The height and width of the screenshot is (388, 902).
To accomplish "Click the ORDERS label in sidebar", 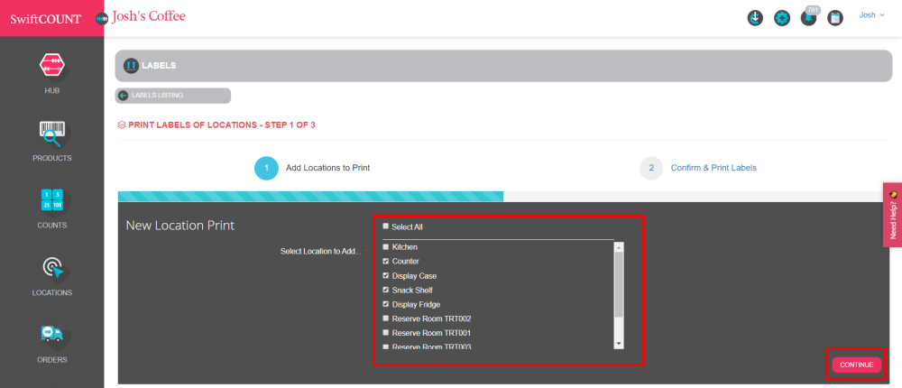I will pyautogui.click(x=51, y=360).
